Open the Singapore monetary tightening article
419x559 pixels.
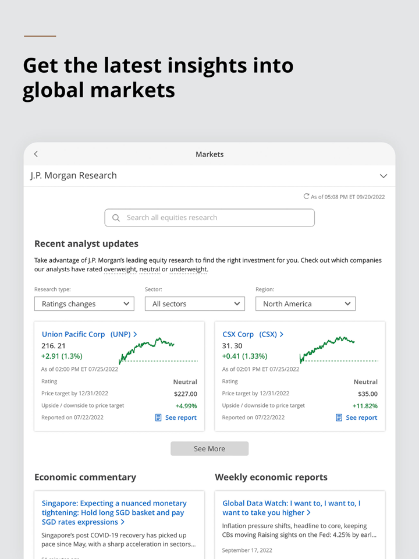114,512
